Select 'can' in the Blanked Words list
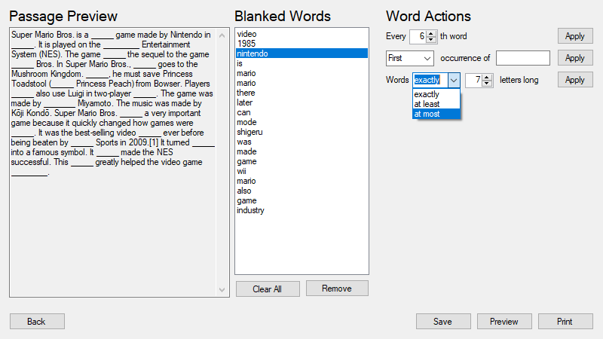The width and height of the screenshot is (603, 339). [301, 112]
